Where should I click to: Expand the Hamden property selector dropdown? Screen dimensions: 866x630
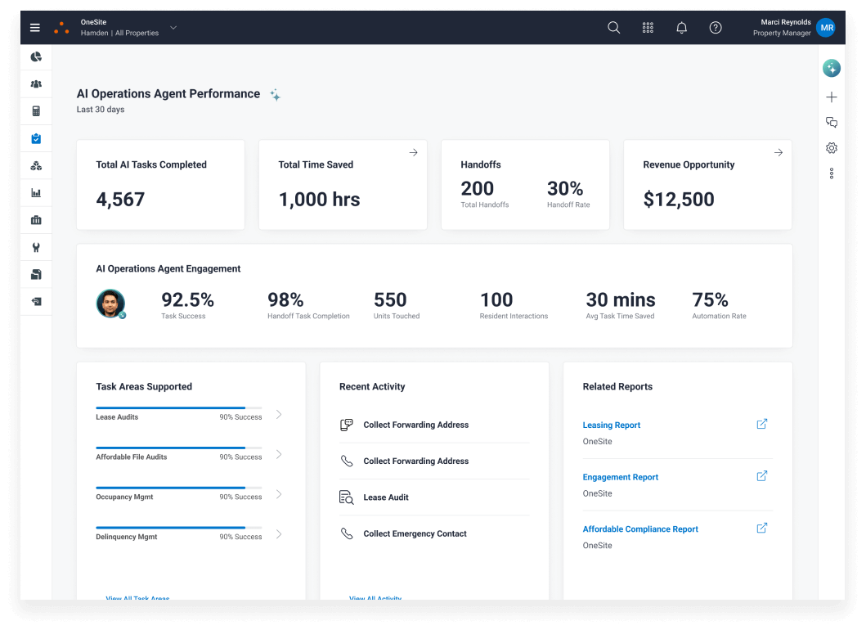click(173, 28)
